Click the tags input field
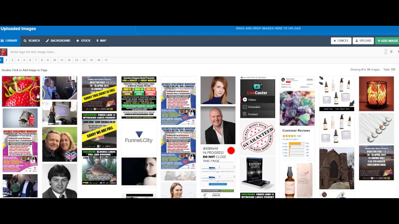This screenshot has height=224, width=399. (196, 52)
